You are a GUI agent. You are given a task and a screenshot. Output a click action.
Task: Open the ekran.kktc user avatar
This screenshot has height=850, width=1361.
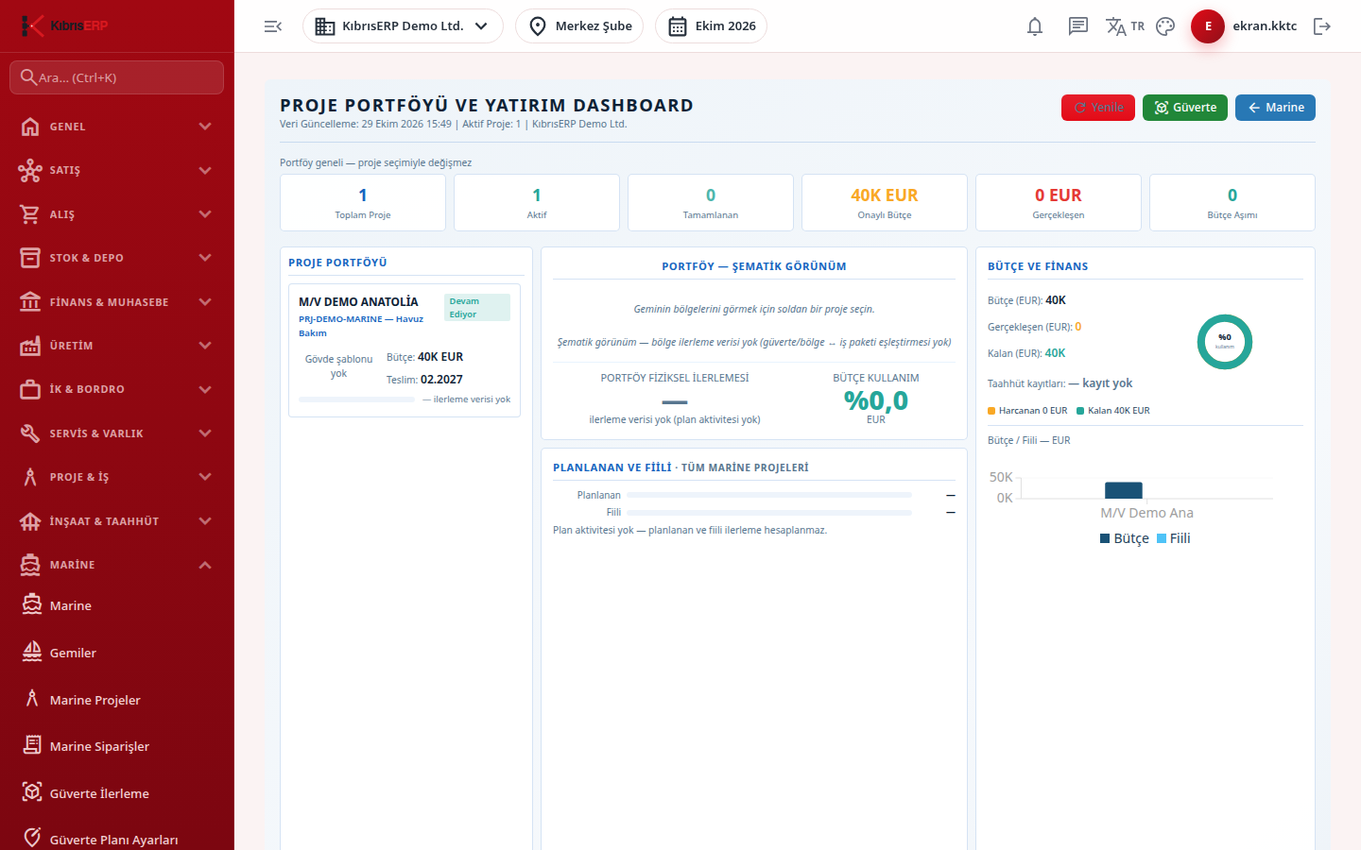point(1208,26)
